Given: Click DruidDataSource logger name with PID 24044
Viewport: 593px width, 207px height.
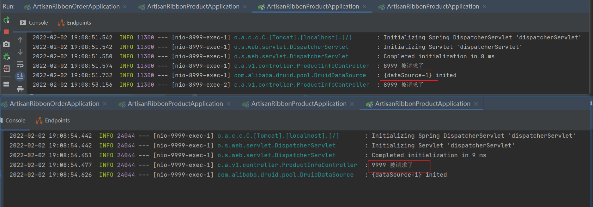Looking at the screenshot, I should click(x=285, y=175).
